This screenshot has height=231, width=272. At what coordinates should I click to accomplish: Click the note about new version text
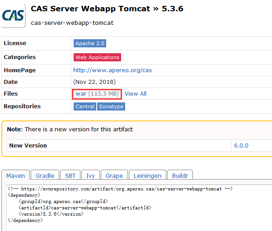(70, 129)
